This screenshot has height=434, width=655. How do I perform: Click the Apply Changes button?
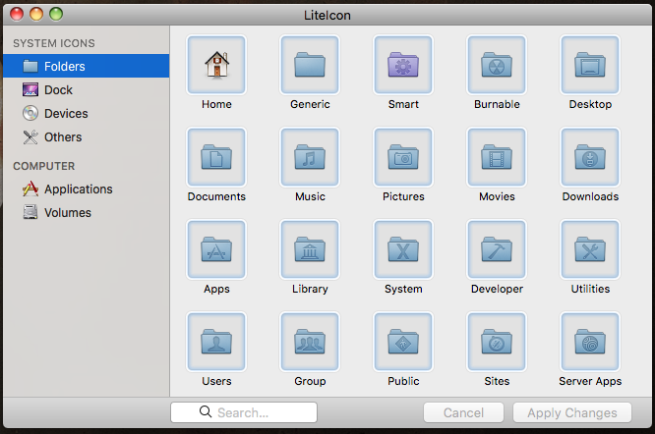coord(571,412)
